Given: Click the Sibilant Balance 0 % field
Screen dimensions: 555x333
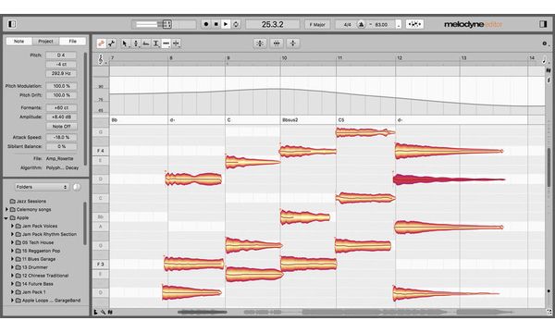Looking at the screenshot, I should pyautogui.click(x=61, y=146).
